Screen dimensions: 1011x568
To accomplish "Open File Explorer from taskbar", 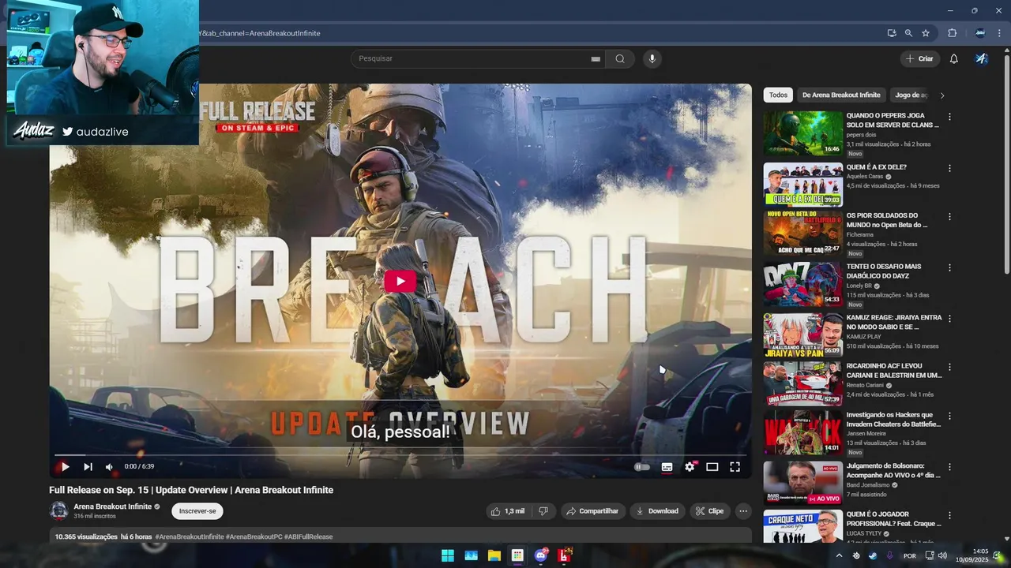I will (x=494, y=555).
